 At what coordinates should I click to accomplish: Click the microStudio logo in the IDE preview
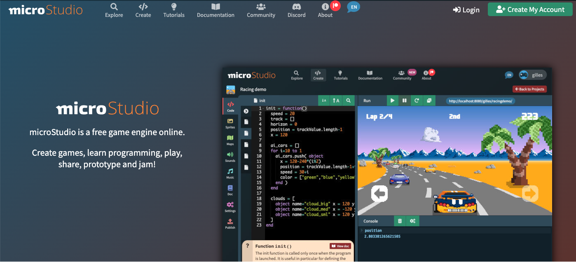tap(252, 75)
